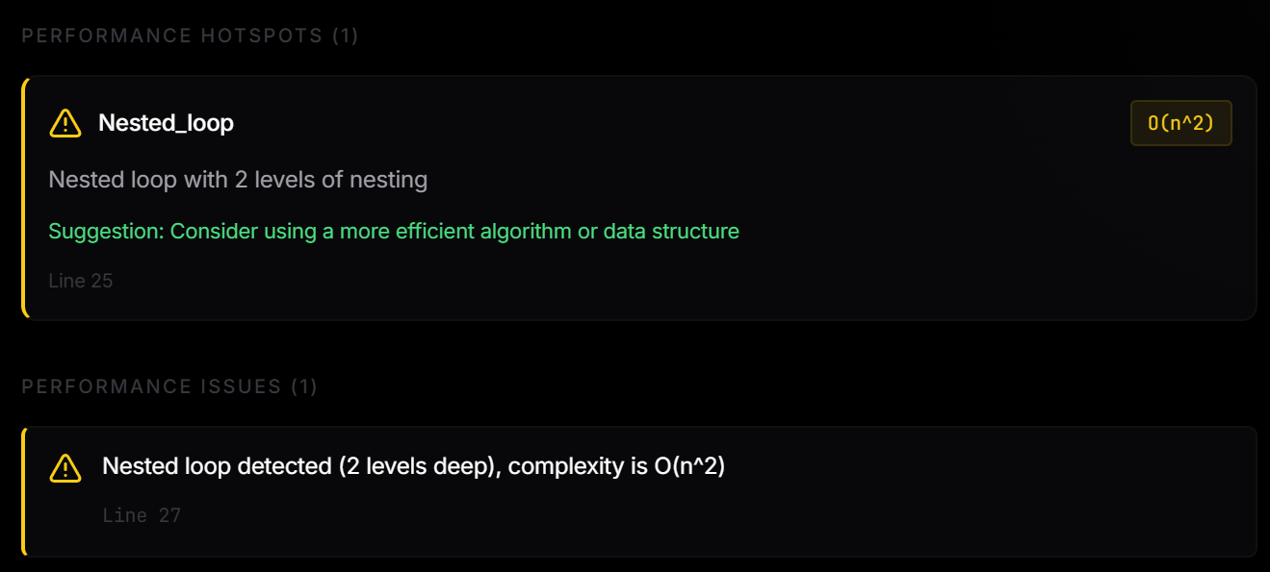
Task: Collapse the Performance Issues section header
Action: point(169,386)
